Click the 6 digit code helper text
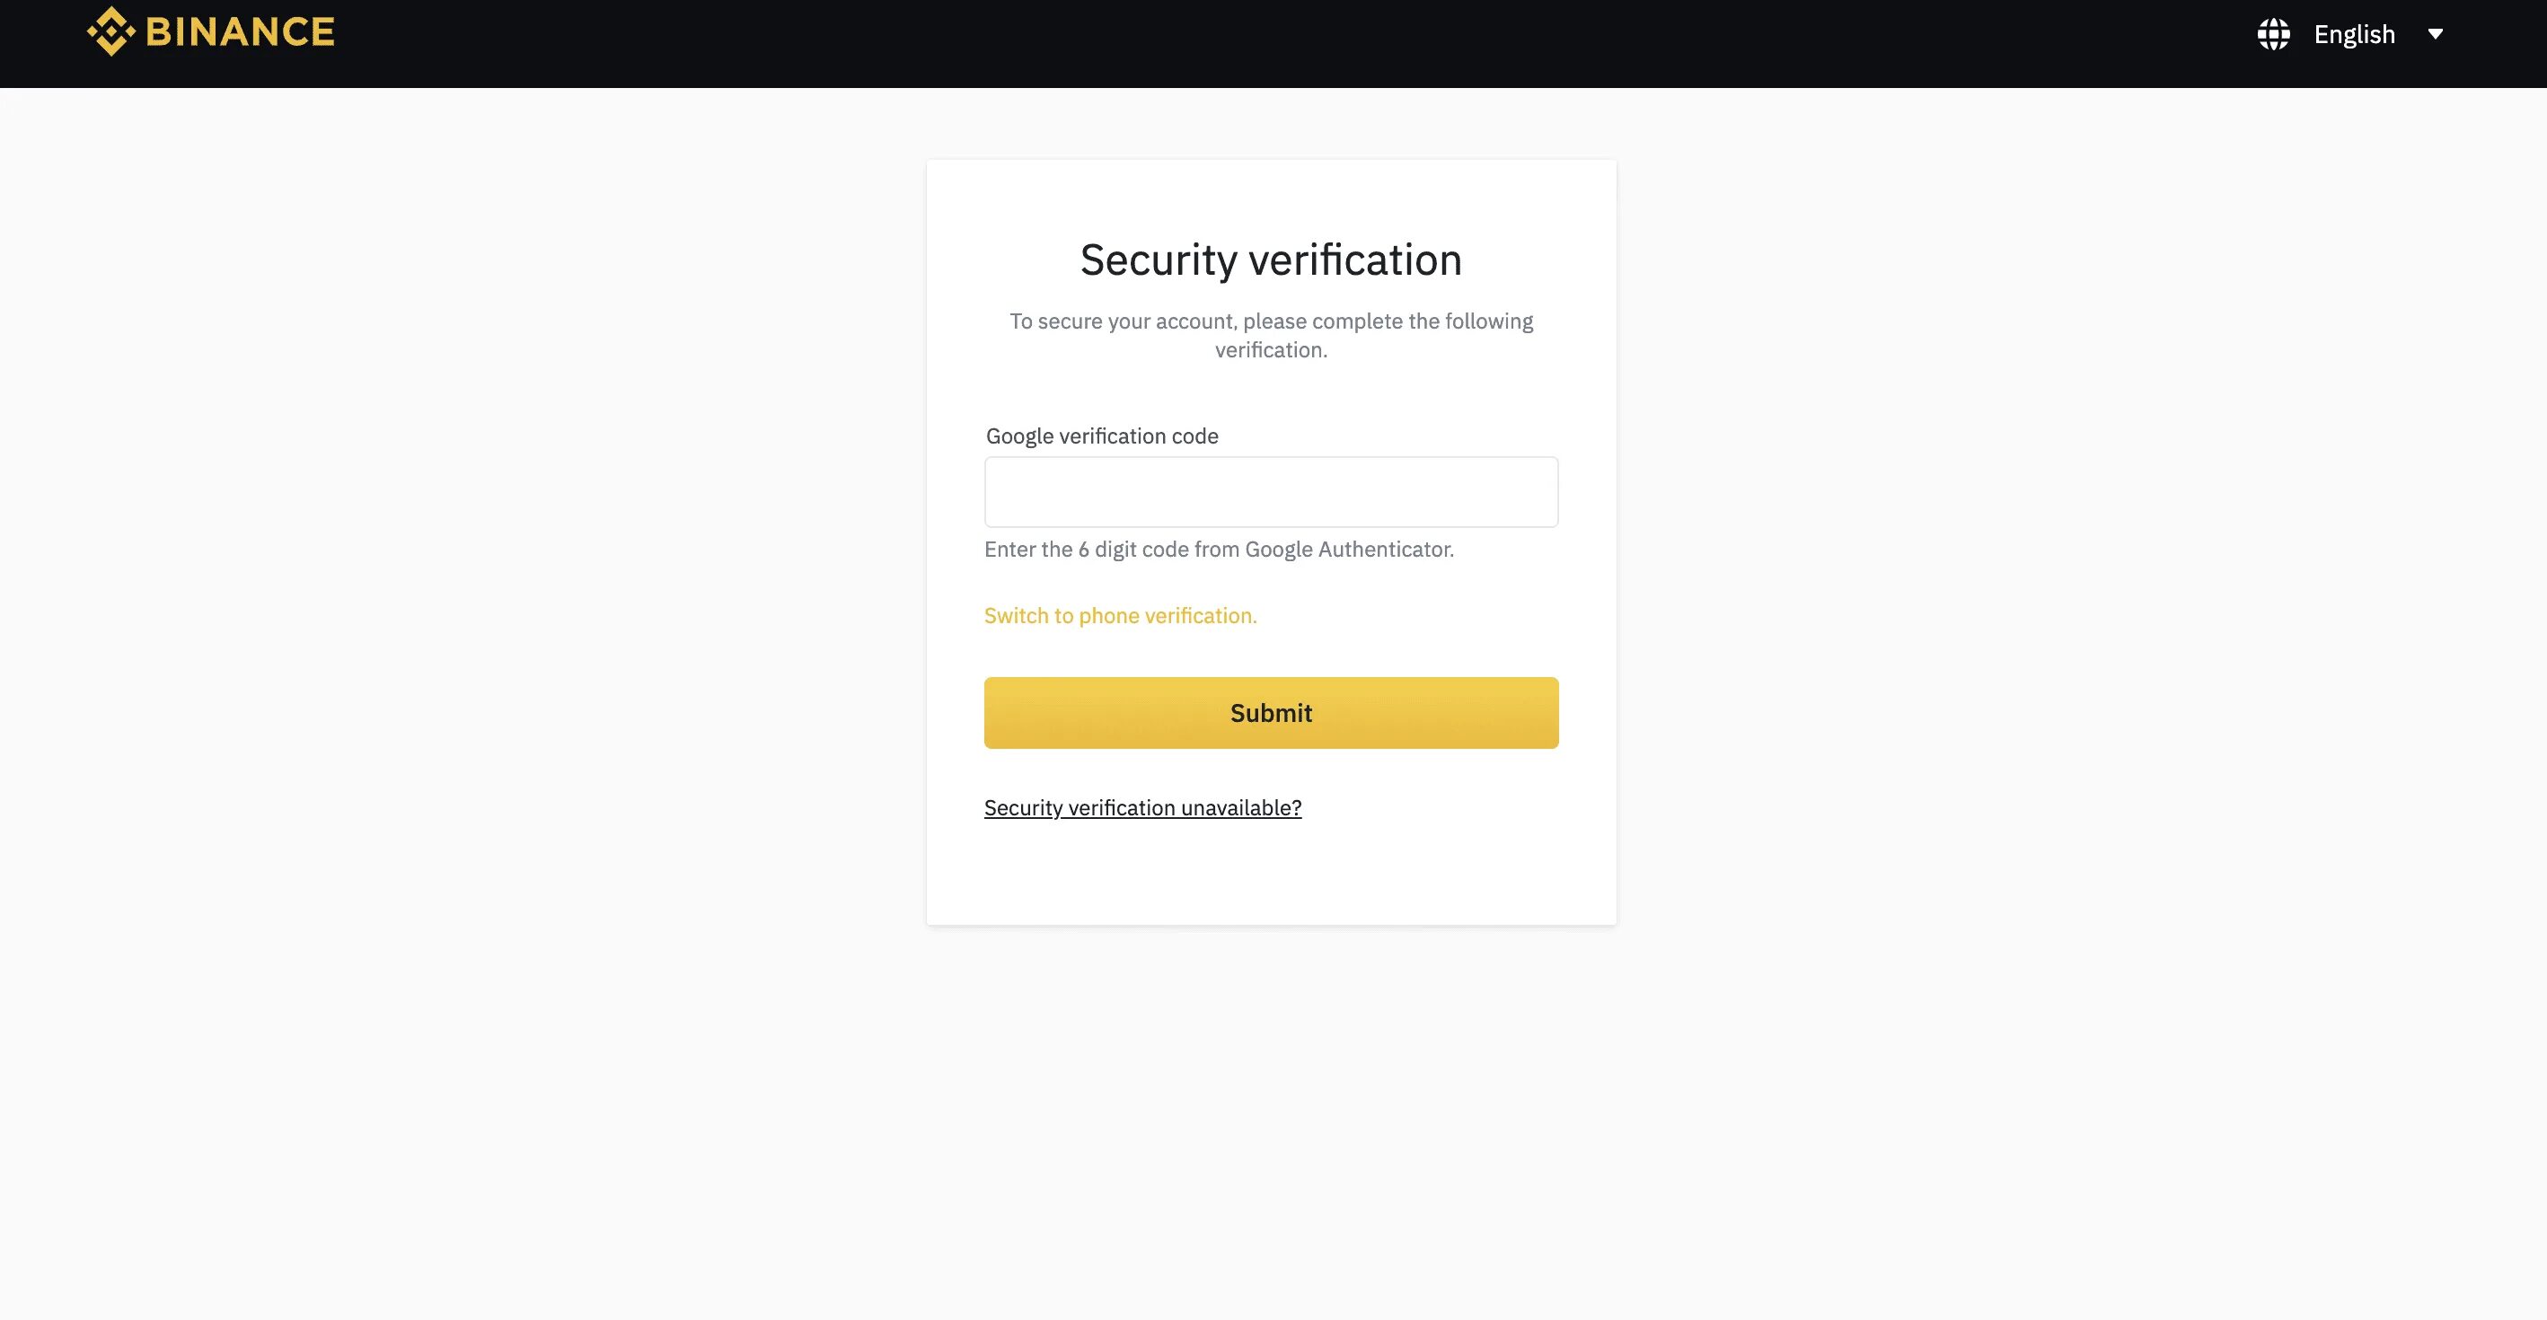2547x1320 pixels. tap(1218, 550)
